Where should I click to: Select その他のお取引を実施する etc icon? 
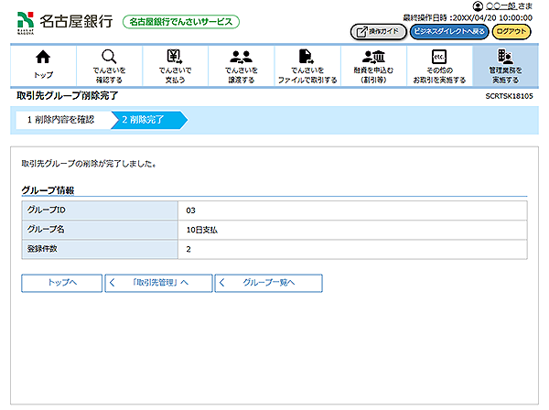click(438, 58)
